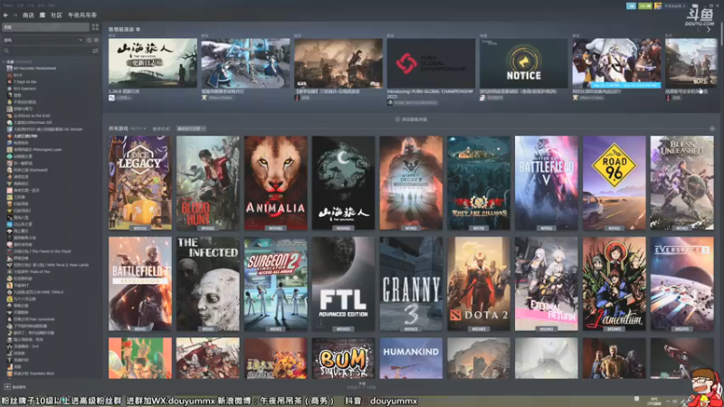The image size is (724, 407).
Task: Open the sort-by dropdown
Action: coord(191,128)
